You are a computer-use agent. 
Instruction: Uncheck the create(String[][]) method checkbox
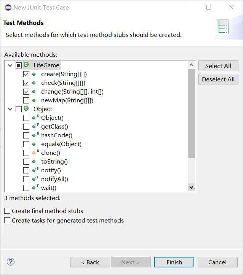[x=26, y=74]
